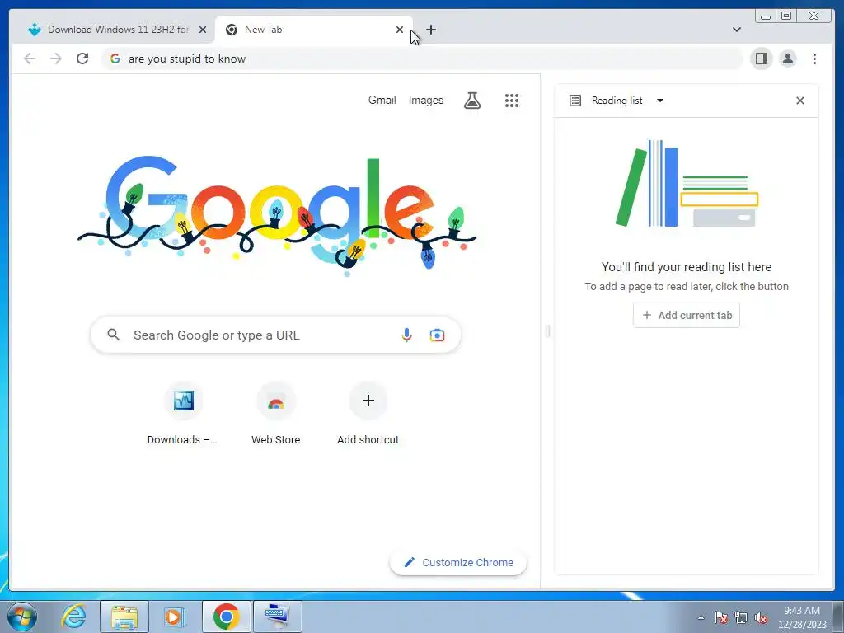The width and height of the screenshot is (844, 633).
Task: Launch Internet Explorer from taskbar
Action: click(73, 617)
